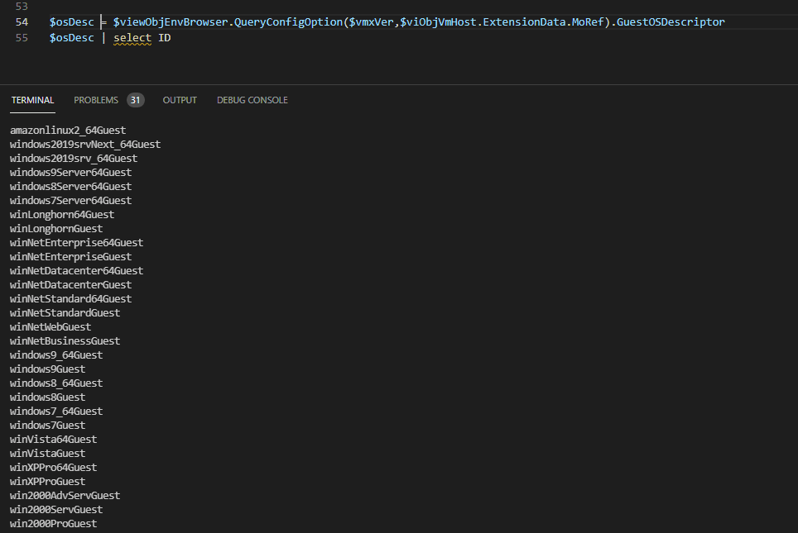The height and width of the screenshot is (533, 798).
Task: Click line number 53 in the gutter
Action: [22, 6]
